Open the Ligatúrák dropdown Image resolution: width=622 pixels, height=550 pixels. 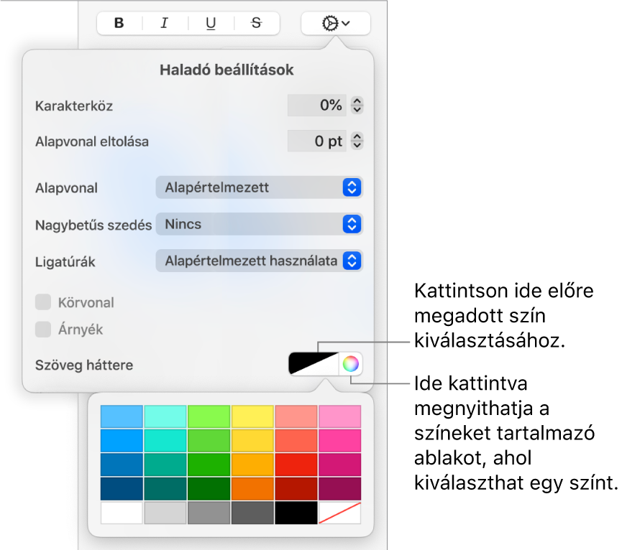pos(259,261)
